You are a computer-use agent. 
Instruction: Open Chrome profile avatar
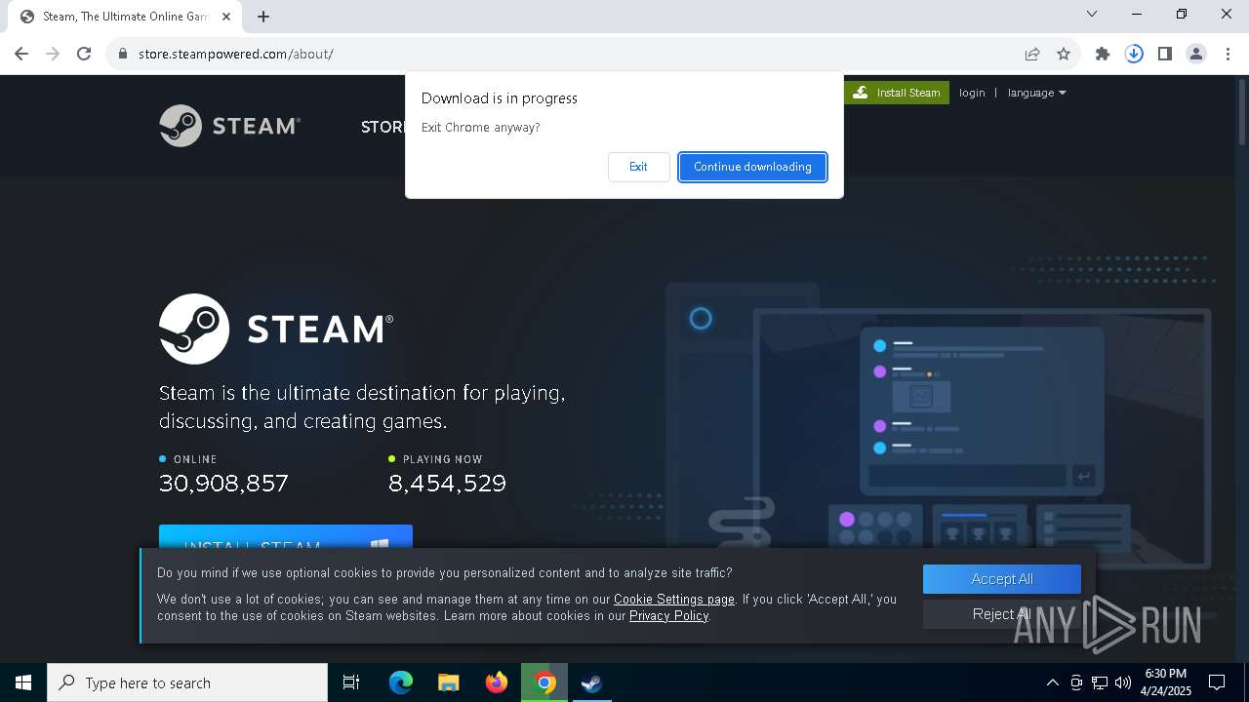click(1196, 54)
